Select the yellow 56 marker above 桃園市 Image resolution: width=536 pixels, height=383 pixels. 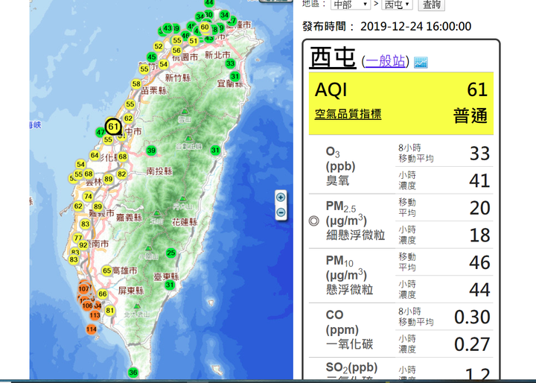point(176,51)
